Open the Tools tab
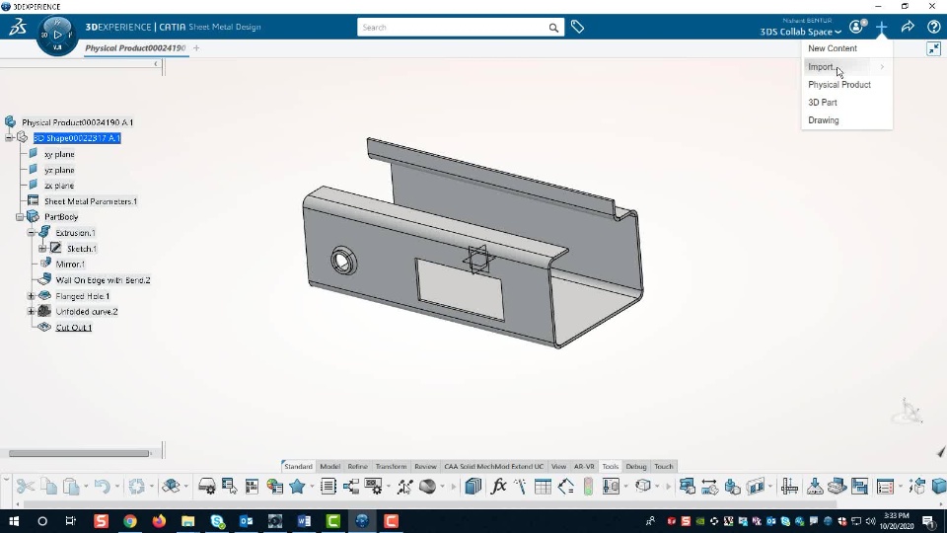This screenshot has width=947, height=533. click(610, 467)
